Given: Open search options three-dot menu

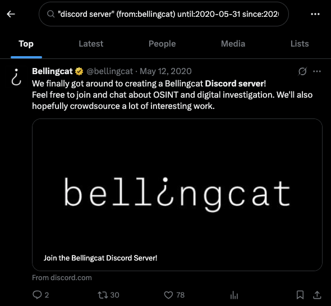Looking at the screenshot, I should (315, 14).
